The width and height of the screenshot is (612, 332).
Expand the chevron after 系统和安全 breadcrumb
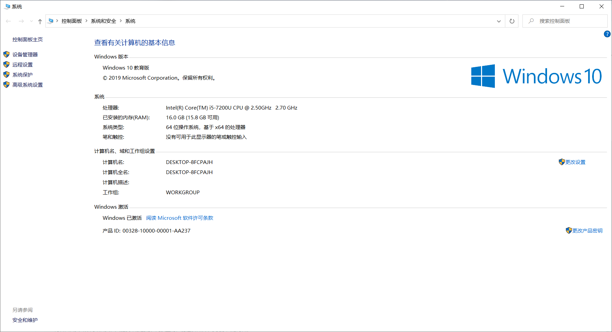click(x=121, y=21)
